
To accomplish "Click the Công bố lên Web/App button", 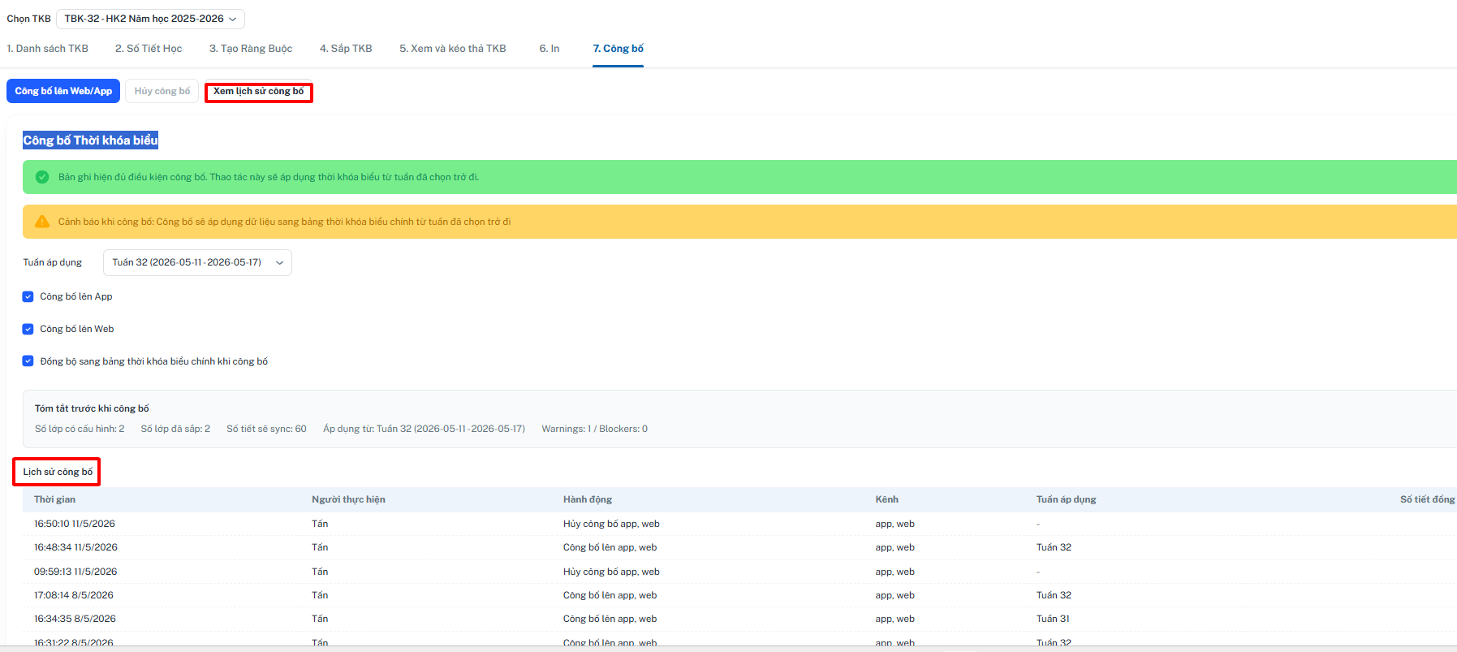I will [x=63, y=91].
